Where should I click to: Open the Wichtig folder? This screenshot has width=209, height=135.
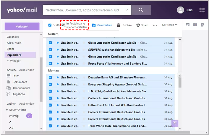pyautogui.click(x=14, y=116)
